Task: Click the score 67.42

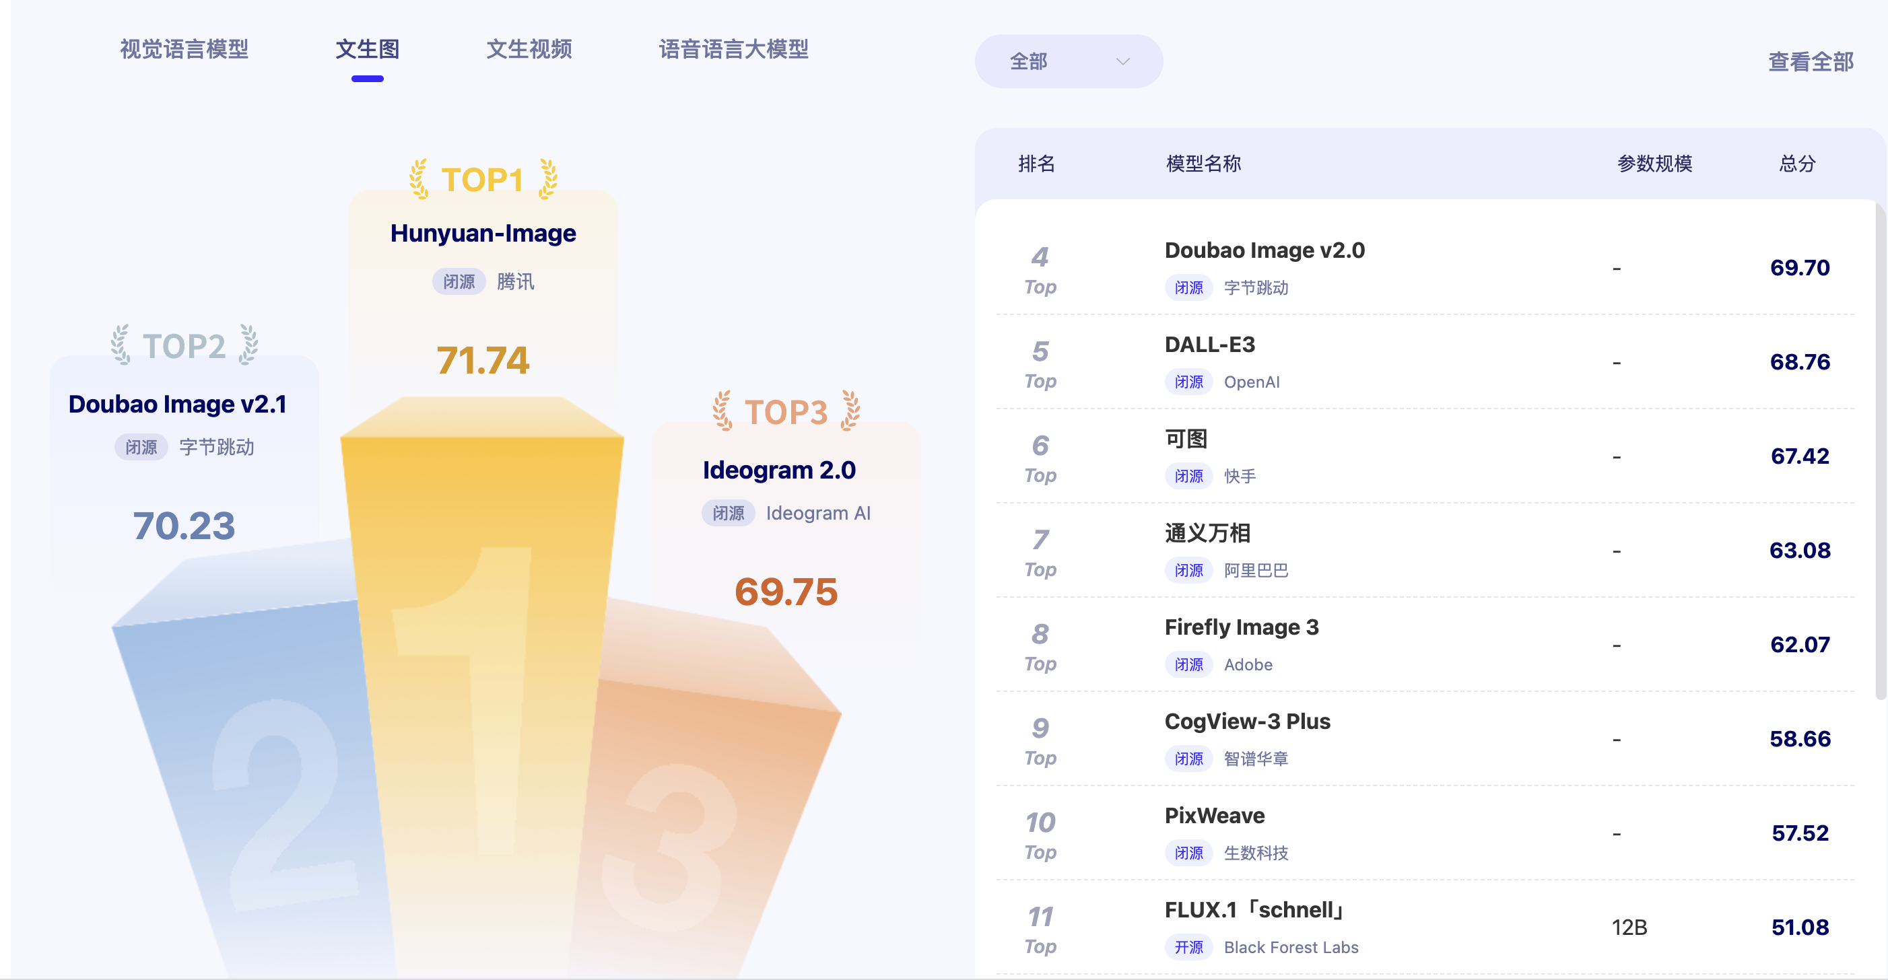Action: tap(1799, 456)
